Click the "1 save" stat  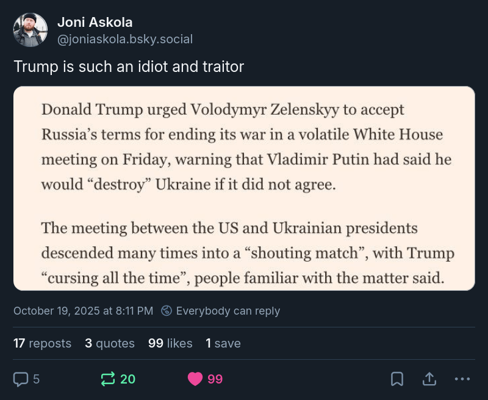(223, 343)
